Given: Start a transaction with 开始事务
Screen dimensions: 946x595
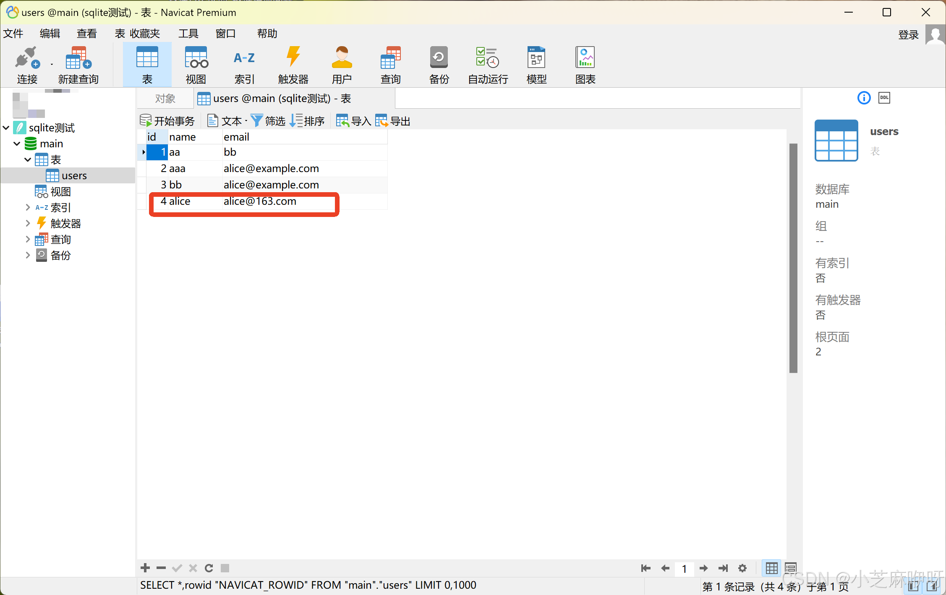Looking at the screenshot, I should coord(167,120).
